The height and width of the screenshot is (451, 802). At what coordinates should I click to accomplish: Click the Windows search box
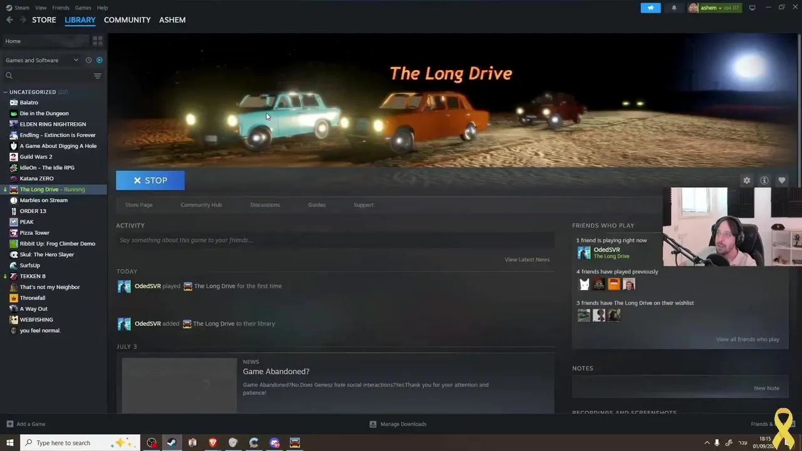pyautogui.click(x=81, y=443)
